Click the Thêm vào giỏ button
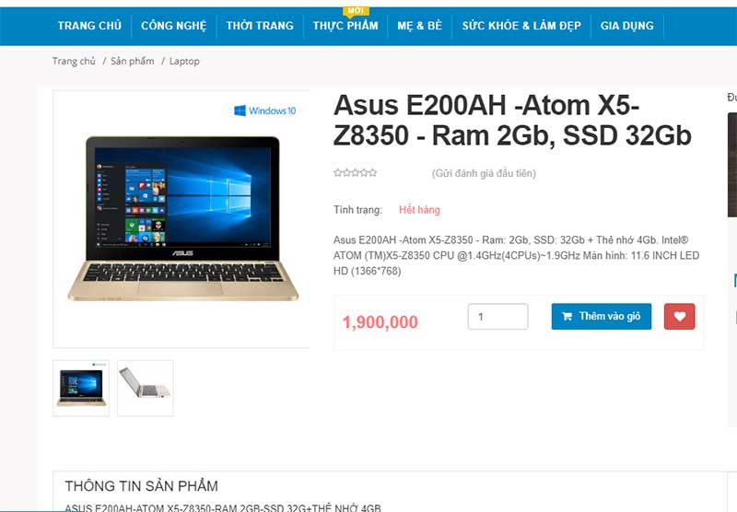The image size is (737, 512). point(602,316)
